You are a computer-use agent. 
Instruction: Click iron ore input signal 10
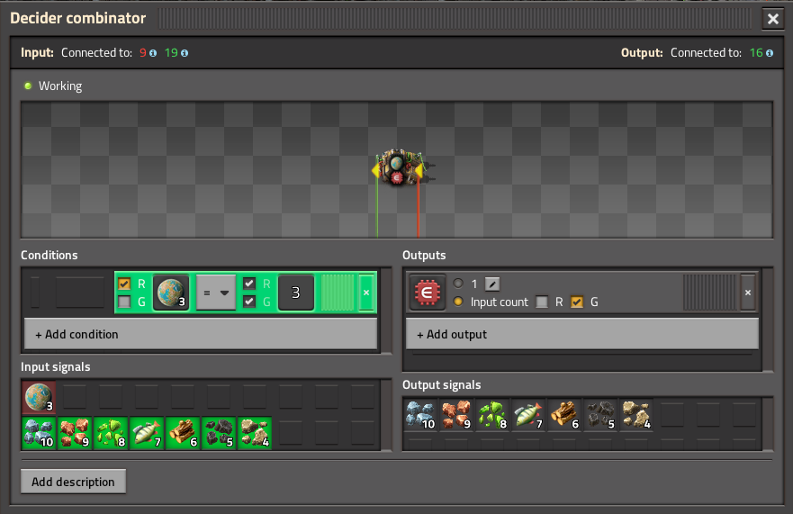[39, 433]
